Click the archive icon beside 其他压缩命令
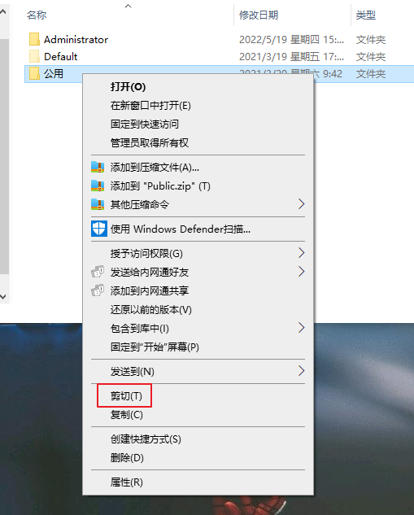Image resolution: width=414 pixels, height=515 pixels. (98, 205)
